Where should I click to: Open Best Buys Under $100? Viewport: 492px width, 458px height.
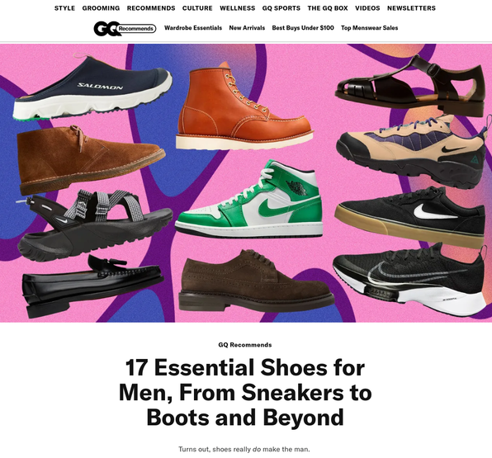coord(303,28)
